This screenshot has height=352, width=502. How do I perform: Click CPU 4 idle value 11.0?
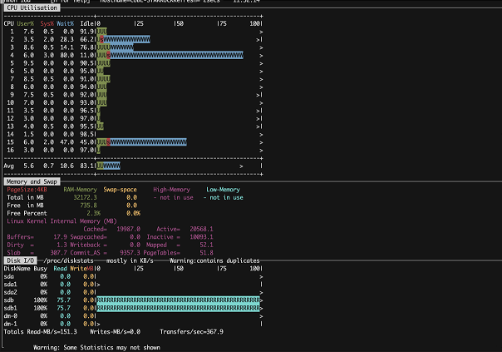[x=87, y=55]
